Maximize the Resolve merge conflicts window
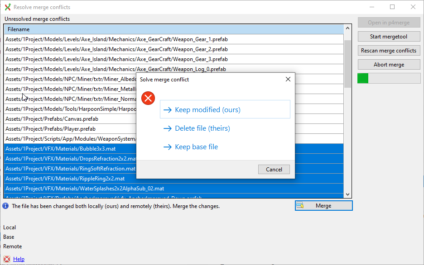The image size is (424, 265). tap(392, 7)
